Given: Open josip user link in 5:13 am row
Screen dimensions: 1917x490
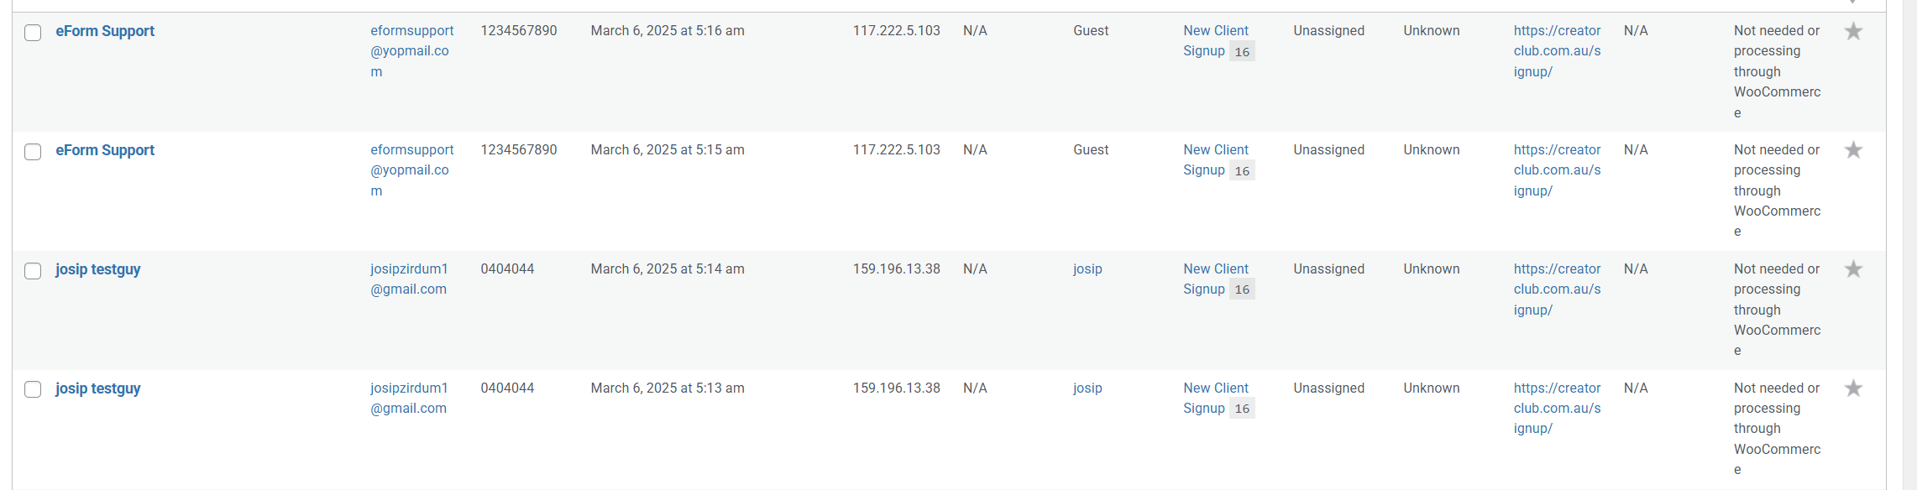Looking at the screenshot, I should (x=1087, y=388).
